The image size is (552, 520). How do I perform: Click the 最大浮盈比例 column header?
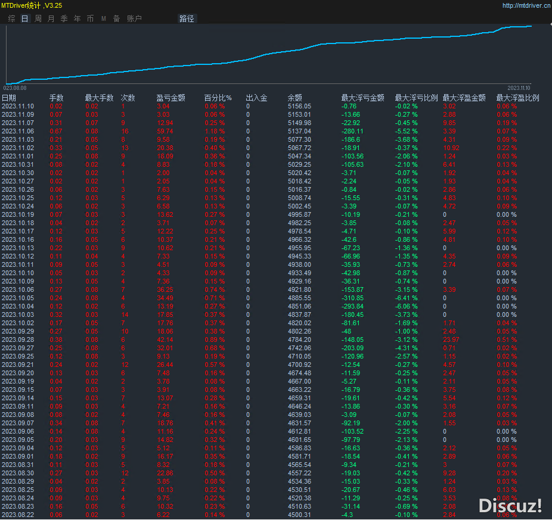pyautogui.click(x=517, y=98)
